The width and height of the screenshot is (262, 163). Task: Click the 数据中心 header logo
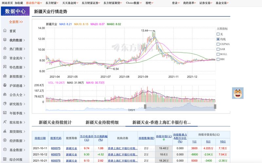[x=15, y=11]
